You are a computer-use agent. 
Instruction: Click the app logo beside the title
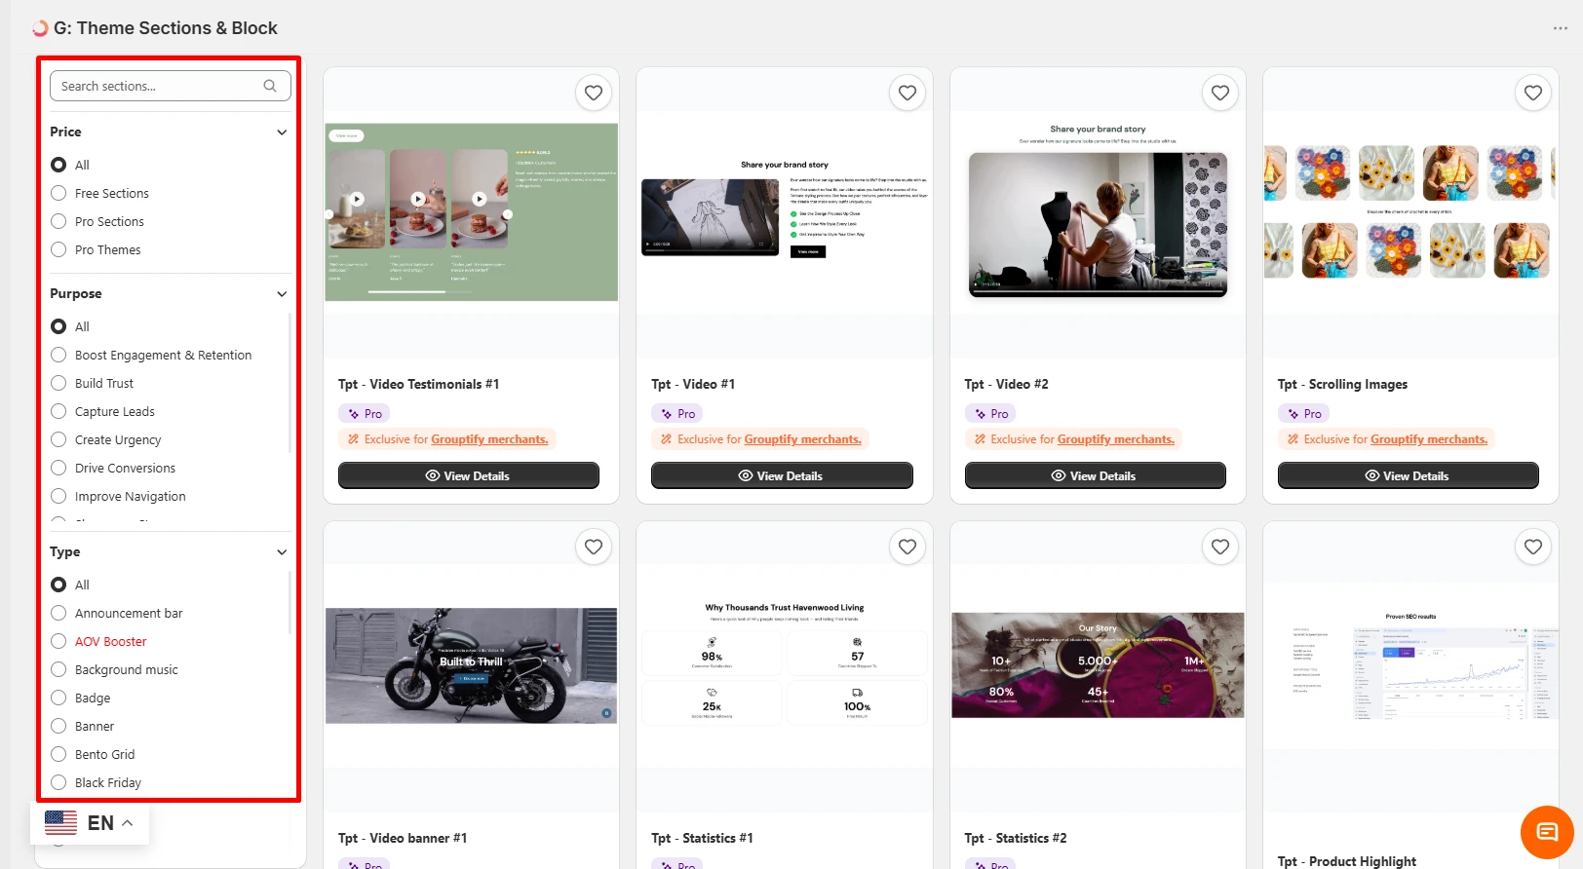[40, 28]
